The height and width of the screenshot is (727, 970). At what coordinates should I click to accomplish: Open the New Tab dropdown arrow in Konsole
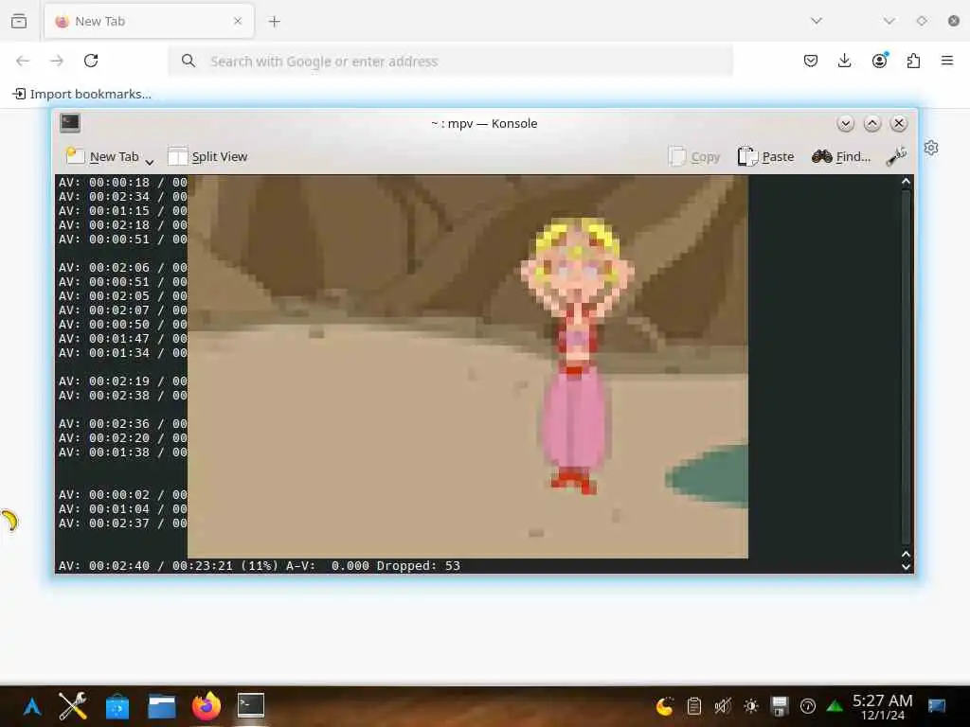point(149,162)
